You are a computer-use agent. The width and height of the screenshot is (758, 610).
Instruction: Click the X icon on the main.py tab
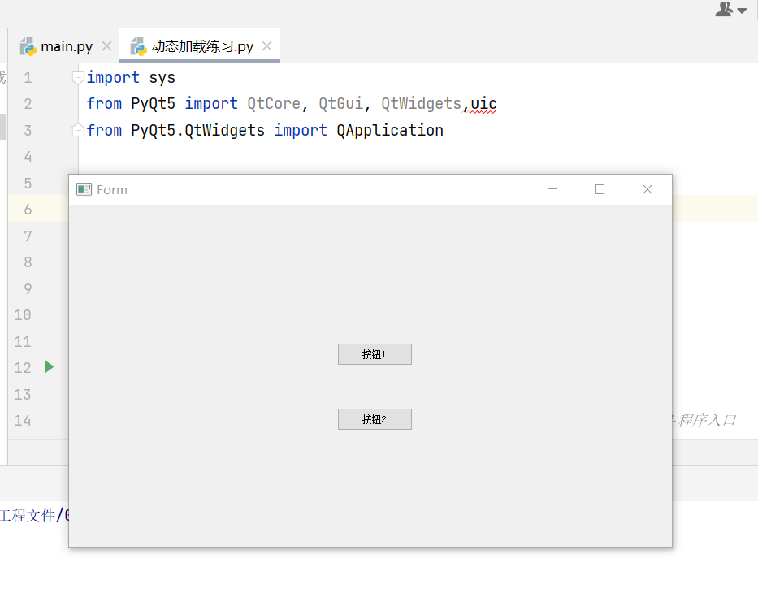point(106,45)
